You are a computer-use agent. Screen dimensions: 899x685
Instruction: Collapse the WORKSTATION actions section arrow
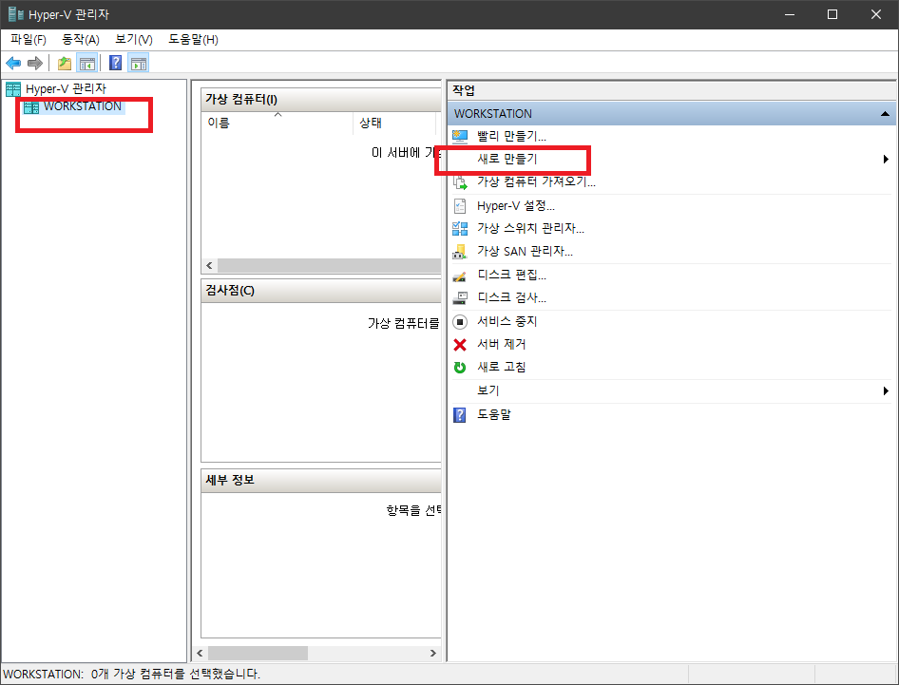[886, 114]
